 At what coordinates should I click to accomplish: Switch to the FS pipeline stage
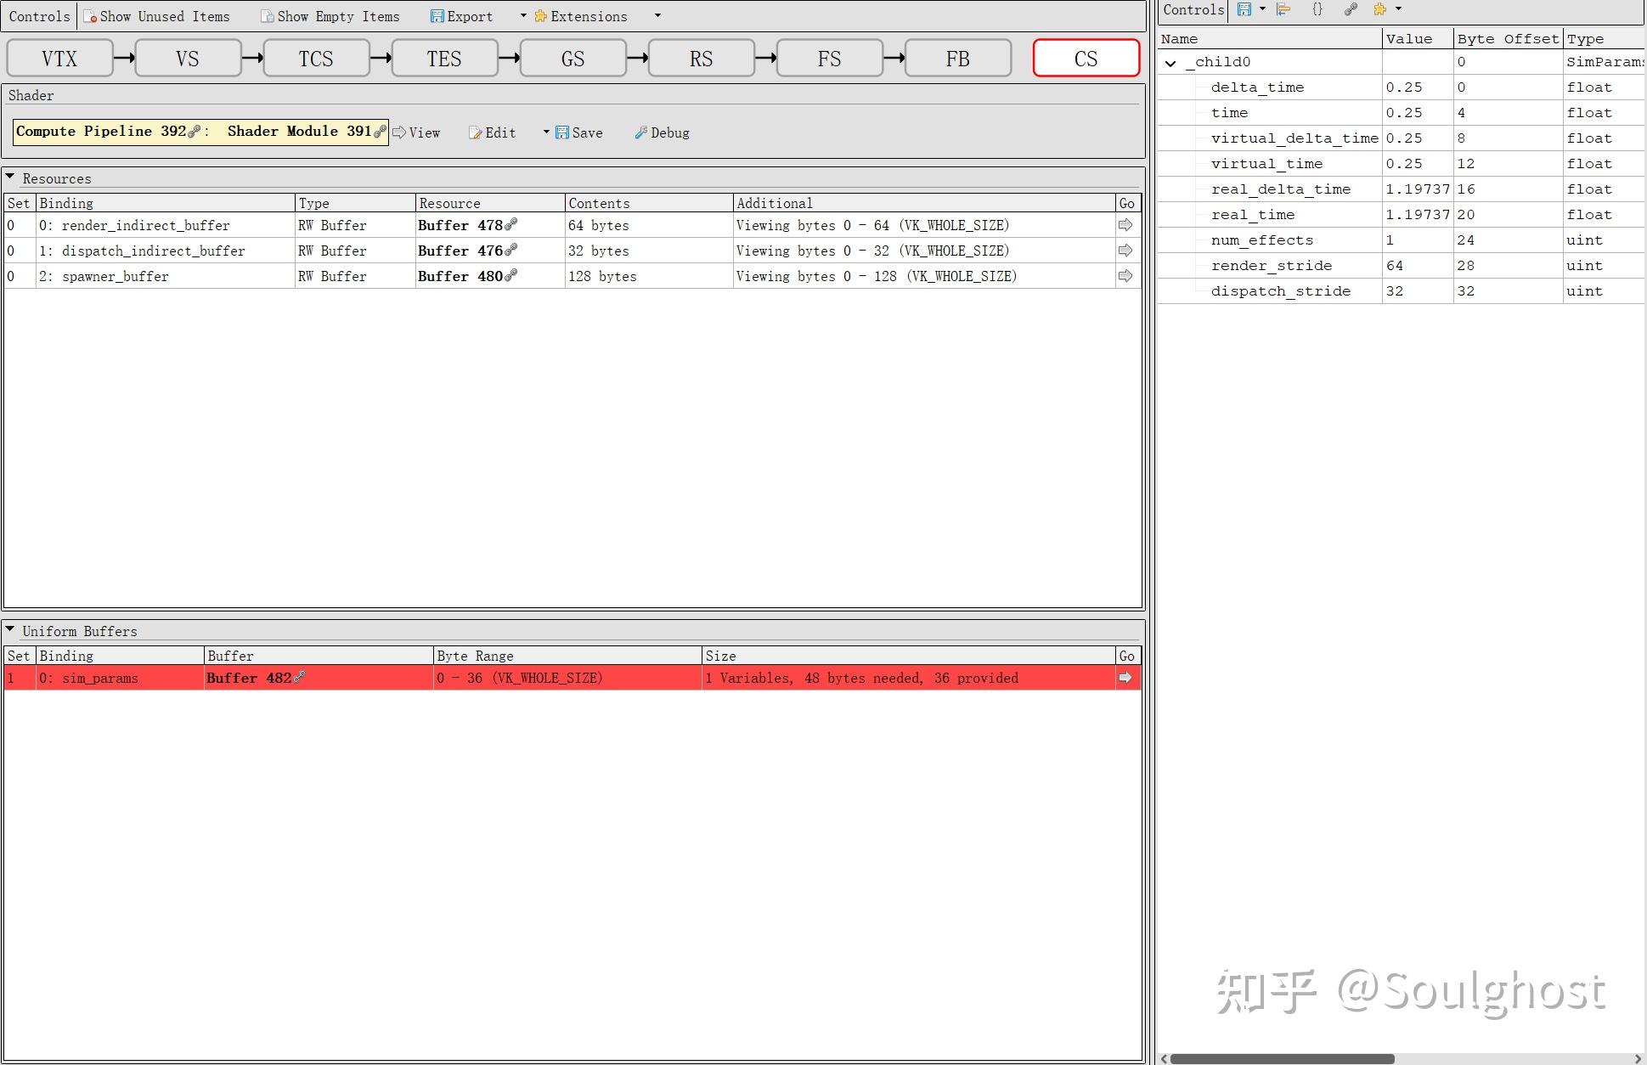point(829,59)
